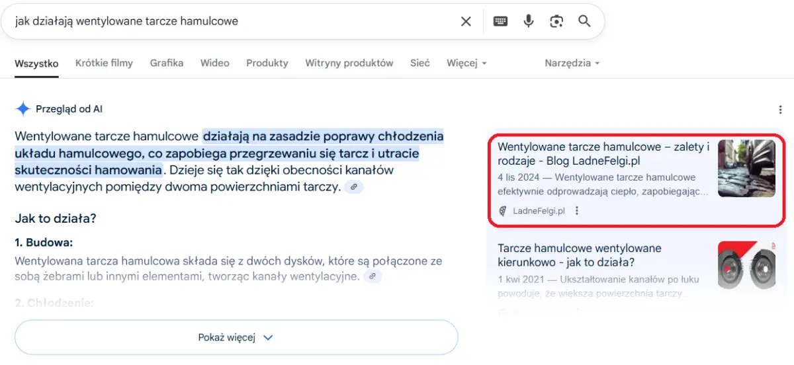The width and height of the screenshot is (794, 365).
Task: Select the Wideo tab
Action: (214, 63)
